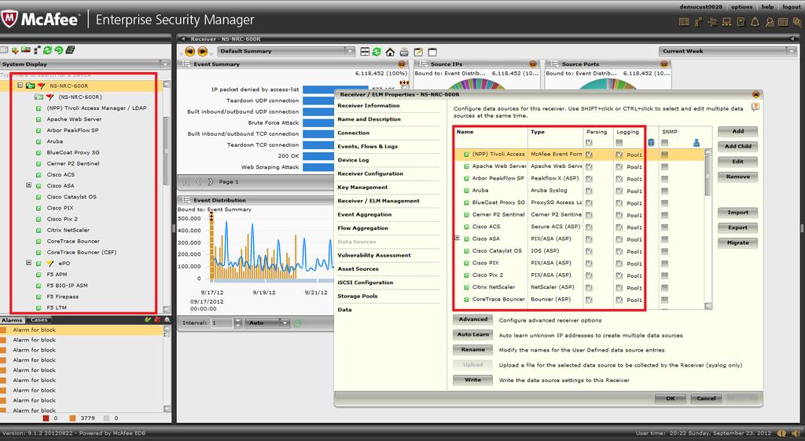This screenshot has width=805, height=441.
Task: Open Storage Pools in properties menu
Action: (358, 296)
